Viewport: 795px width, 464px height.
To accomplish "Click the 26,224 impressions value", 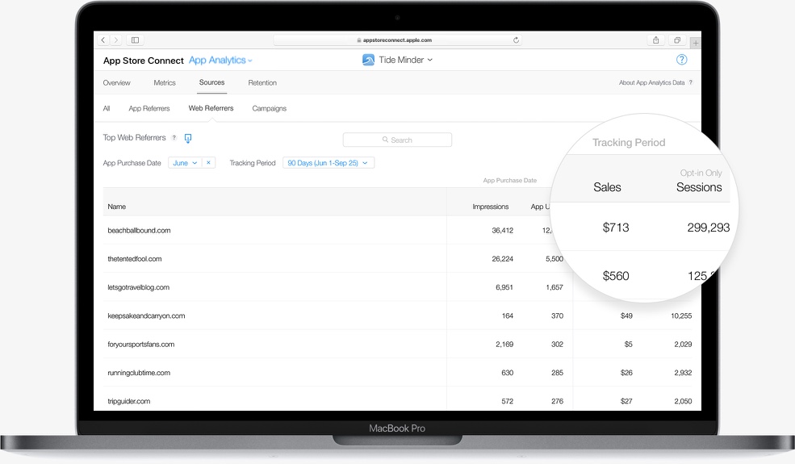I will point(503,258).
